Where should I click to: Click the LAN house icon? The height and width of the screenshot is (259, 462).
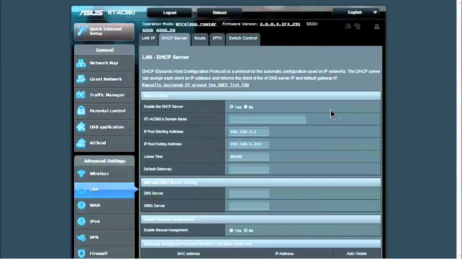tap(82, 189)
